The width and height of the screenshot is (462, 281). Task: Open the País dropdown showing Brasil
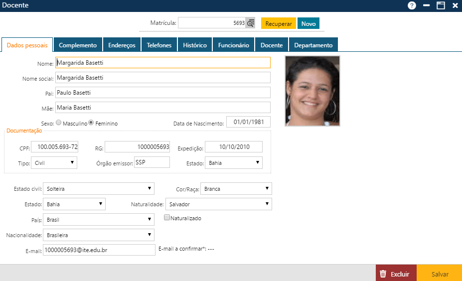(x=98, y=219)
